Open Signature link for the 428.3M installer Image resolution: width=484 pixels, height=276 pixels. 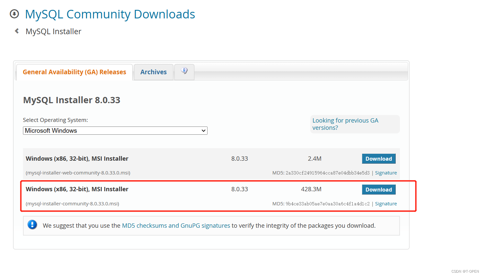[x=386, y=204]
